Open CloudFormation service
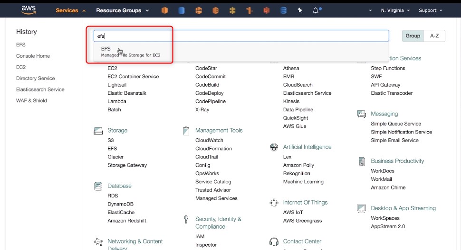Image resolution: width=461 pixels, height=250 pixels. (x=213, y=149)
